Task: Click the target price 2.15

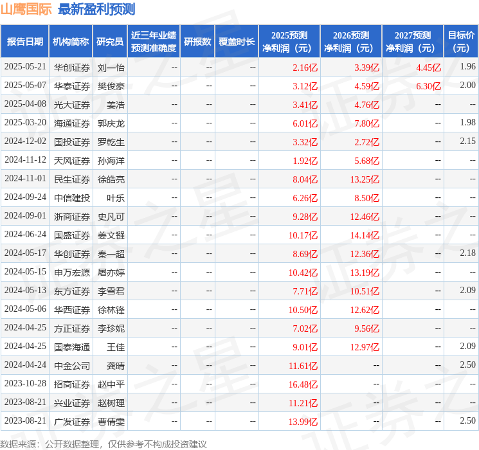Action: click(467, 141)
